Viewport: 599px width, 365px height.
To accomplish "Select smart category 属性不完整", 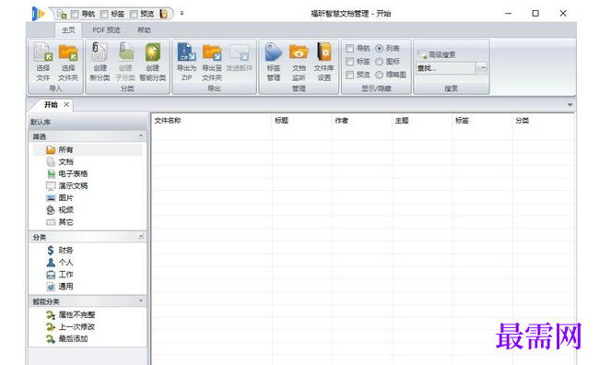I will pyautogui.click(x=71, y=314).
